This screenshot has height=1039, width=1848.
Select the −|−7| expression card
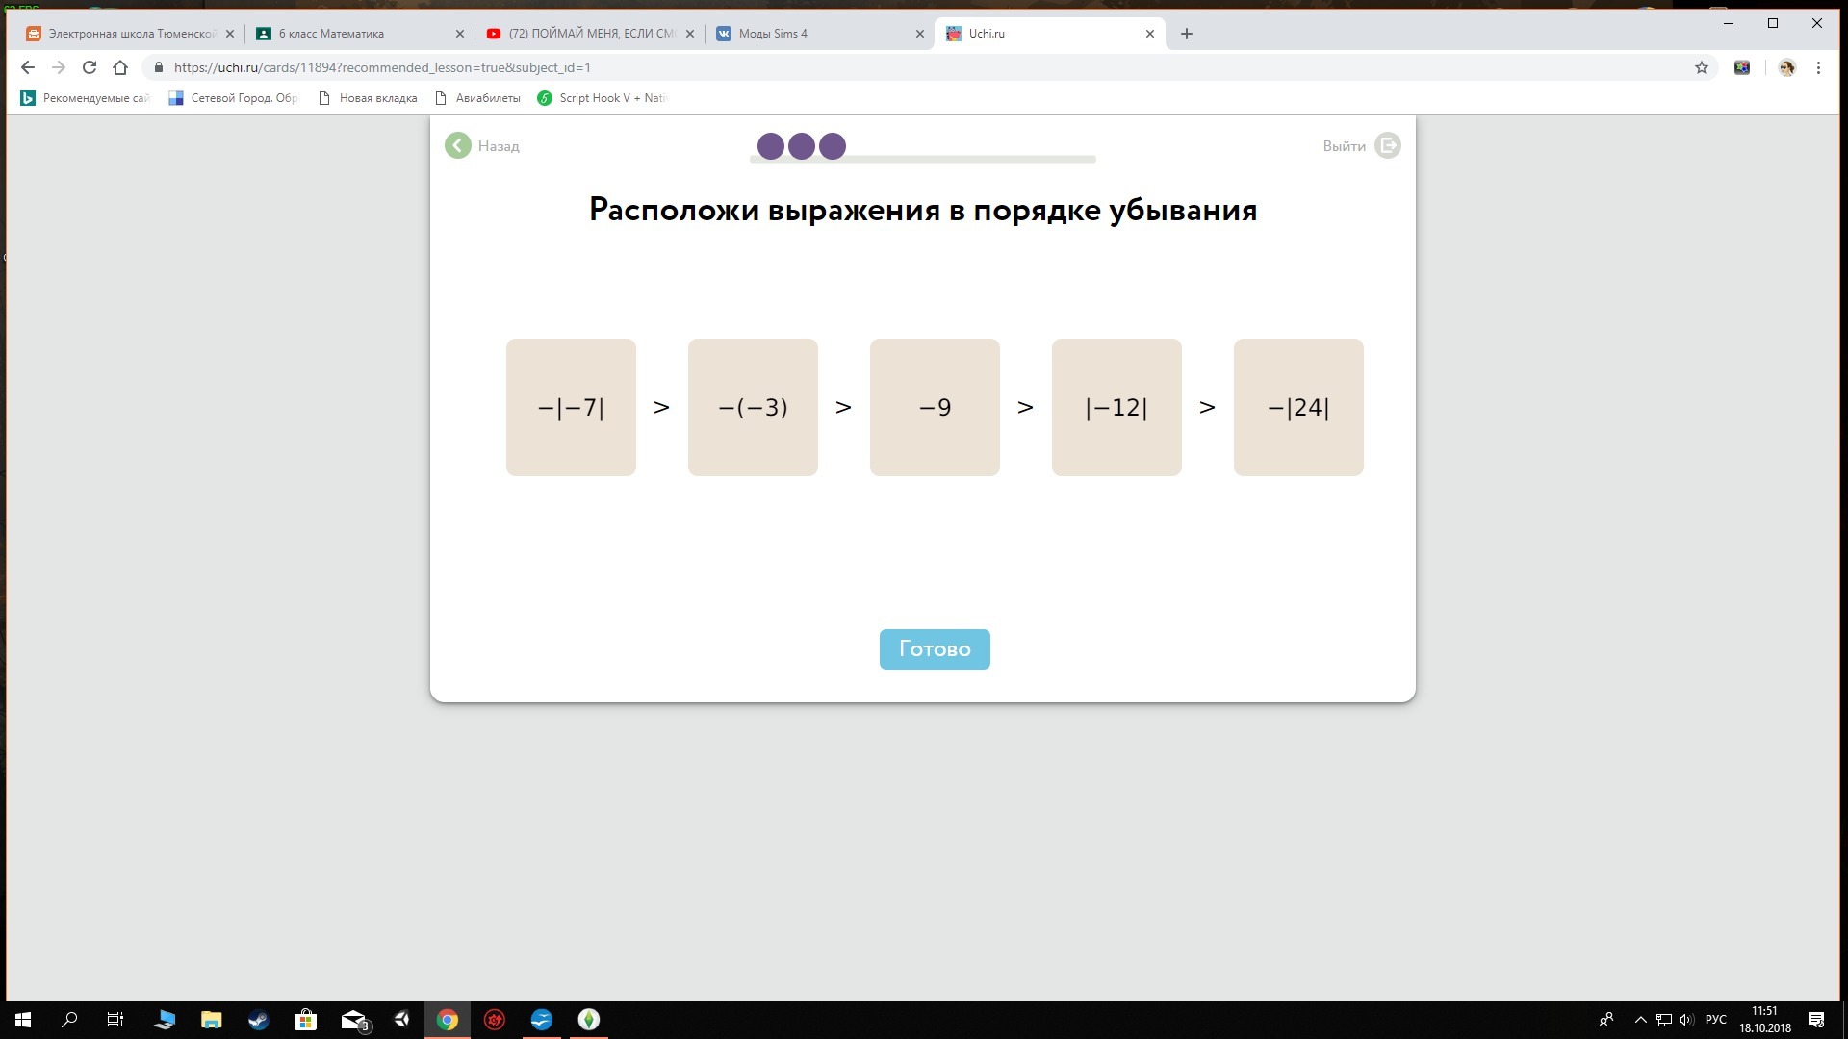point(571,407)
